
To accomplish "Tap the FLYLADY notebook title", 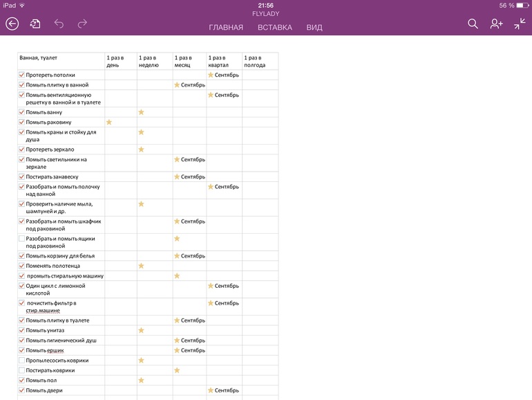I will pos(265,13).
